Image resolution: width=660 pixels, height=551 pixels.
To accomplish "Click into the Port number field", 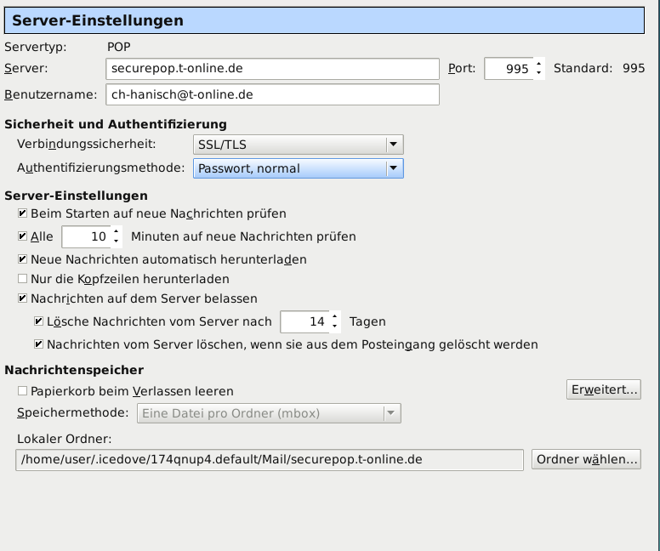I will (509, 69).
